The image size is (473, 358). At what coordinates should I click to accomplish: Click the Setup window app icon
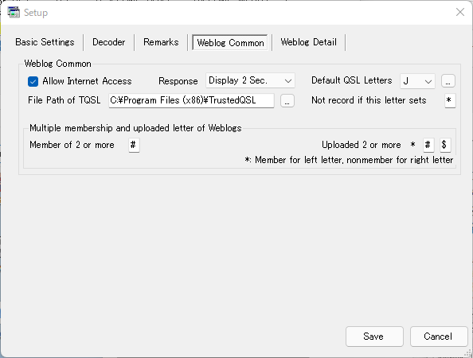[x=14, y=13]
